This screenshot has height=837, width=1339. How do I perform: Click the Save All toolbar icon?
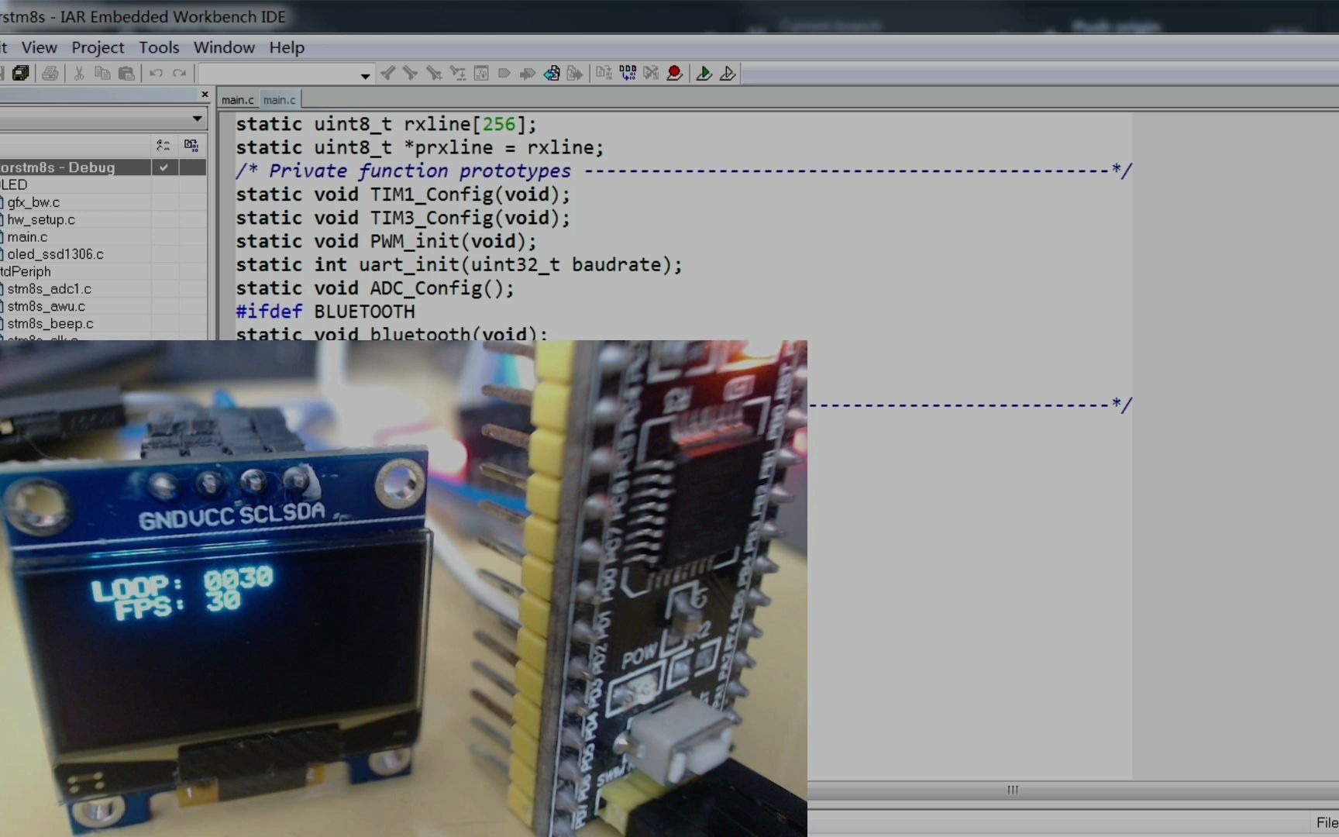[x=21, y=73]
